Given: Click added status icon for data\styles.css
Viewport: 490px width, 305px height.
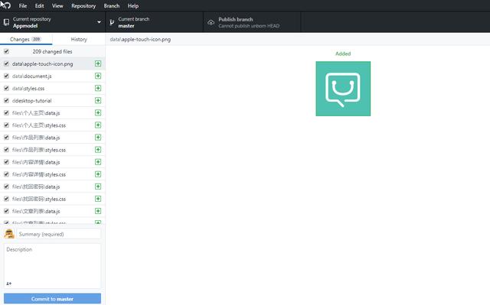Looking at the screenshot, I should point(98,88).
